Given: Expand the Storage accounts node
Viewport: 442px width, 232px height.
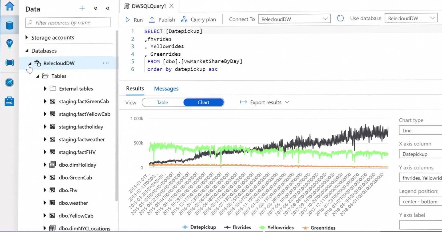Looking at the screenshot, I should 27,37.
